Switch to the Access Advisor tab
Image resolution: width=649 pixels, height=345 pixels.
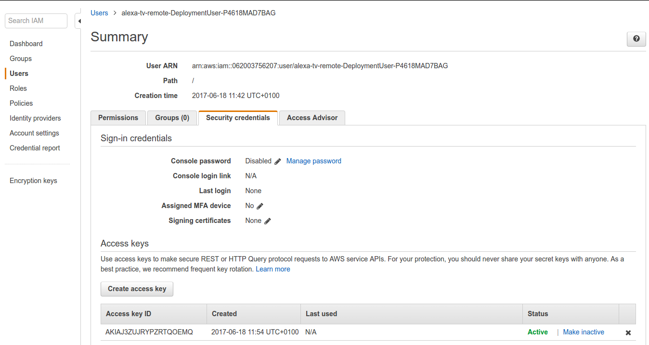[312, 118]
